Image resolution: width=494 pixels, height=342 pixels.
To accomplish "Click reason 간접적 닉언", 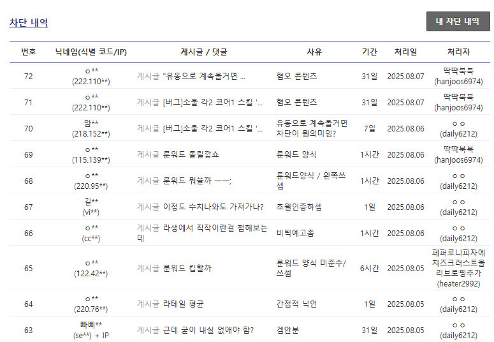I will click(x=296, y=304).
